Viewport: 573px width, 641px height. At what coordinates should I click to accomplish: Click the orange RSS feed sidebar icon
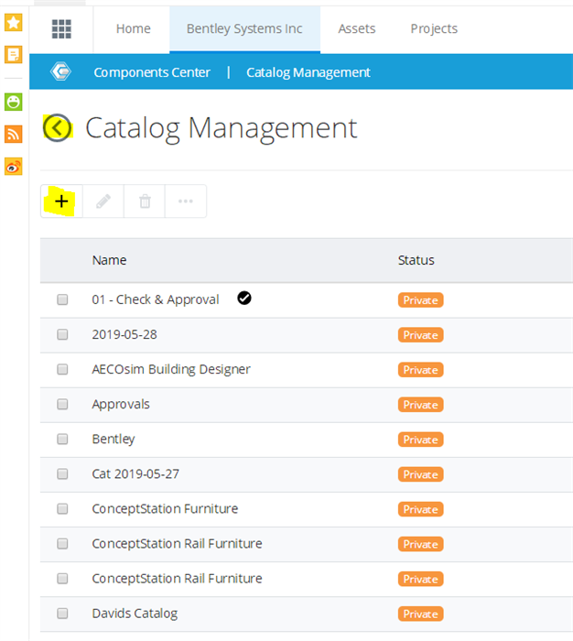click(x=14, y=134)
